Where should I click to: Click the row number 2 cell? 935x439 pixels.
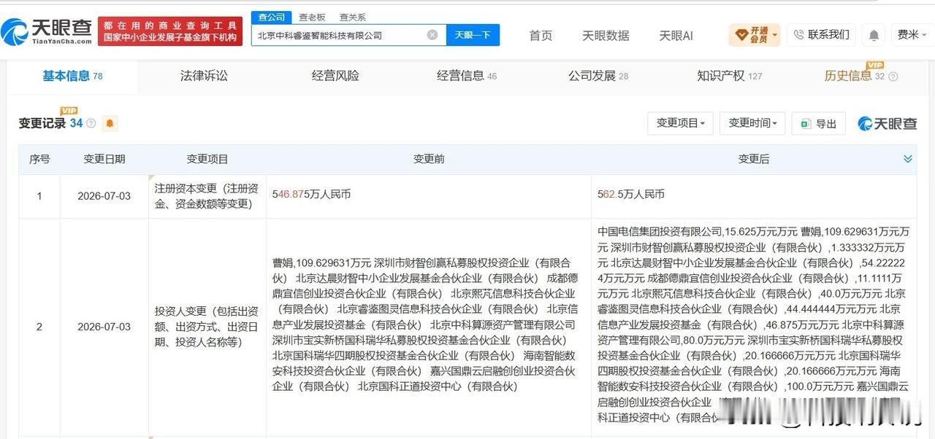39,327
